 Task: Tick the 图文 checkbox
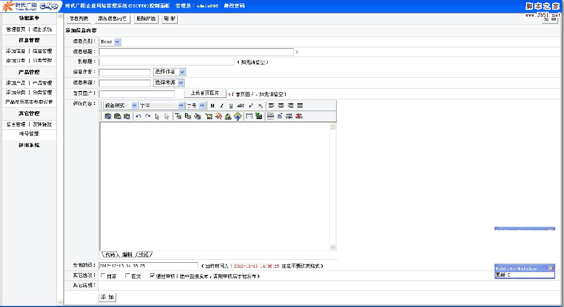coord(127,276)
